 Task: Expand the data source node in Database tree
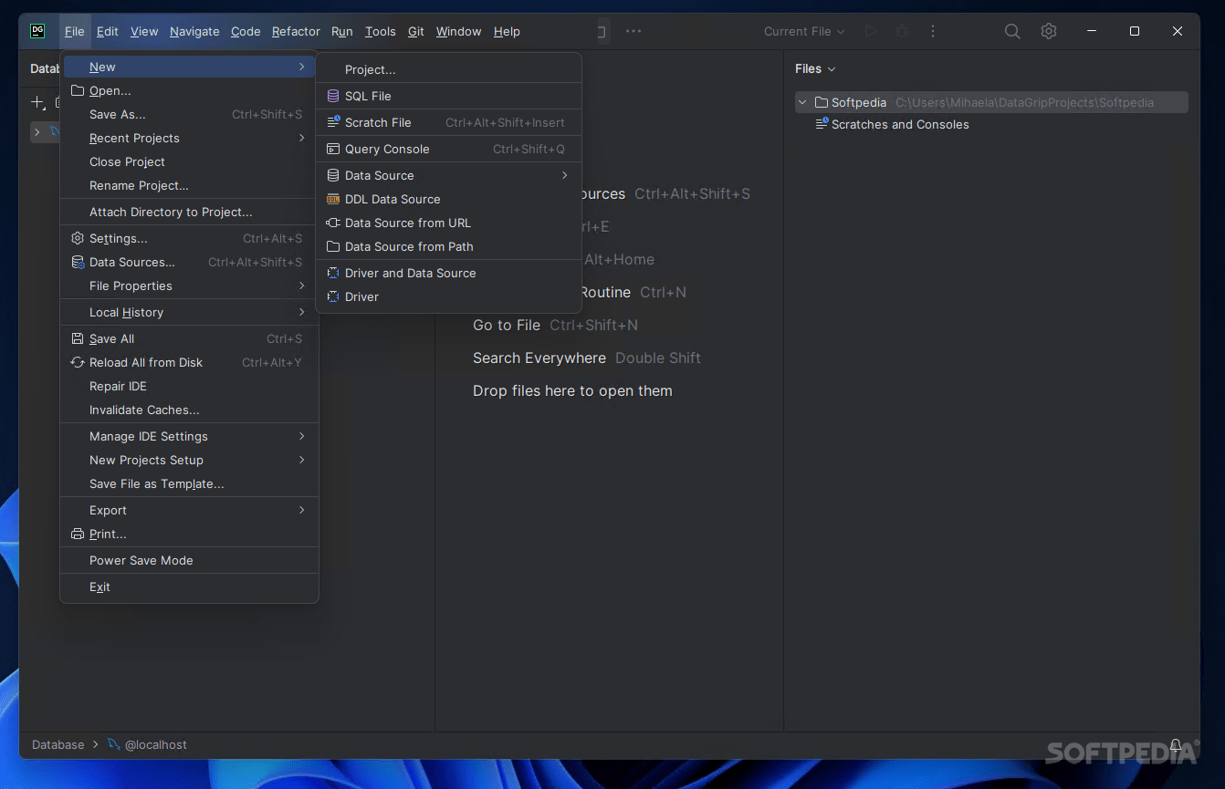pos(37,132)
